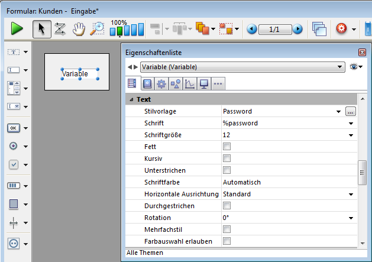Select the Variable object on the form

(x=75, y=74)
